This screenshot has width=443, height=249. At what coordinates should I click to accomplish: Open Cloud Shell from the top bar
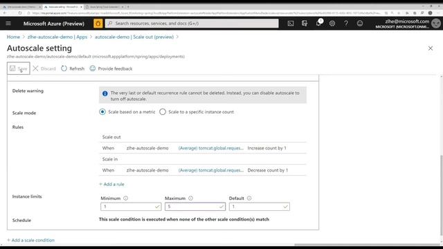click(x=291, y=24)
